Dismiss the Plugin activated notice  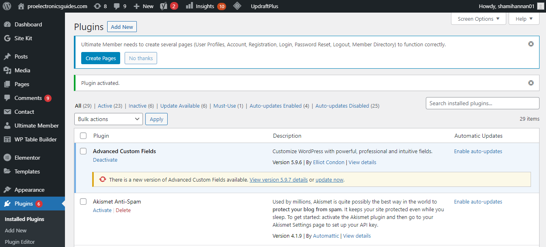click(x=531, y=83)
